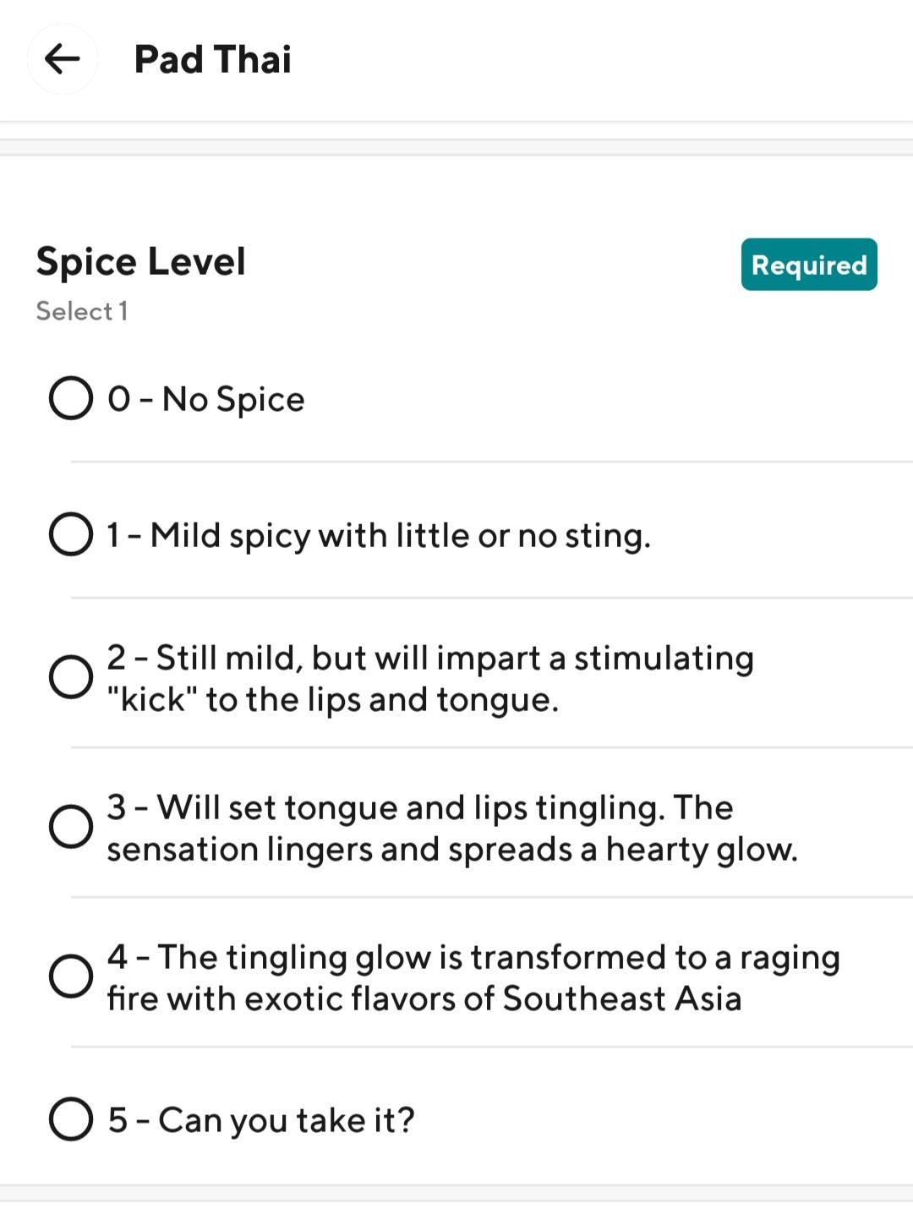Choose the spice level 1 radio circle
The height and width of the screenshot is (1209, 913).
(x=71, y=534)
